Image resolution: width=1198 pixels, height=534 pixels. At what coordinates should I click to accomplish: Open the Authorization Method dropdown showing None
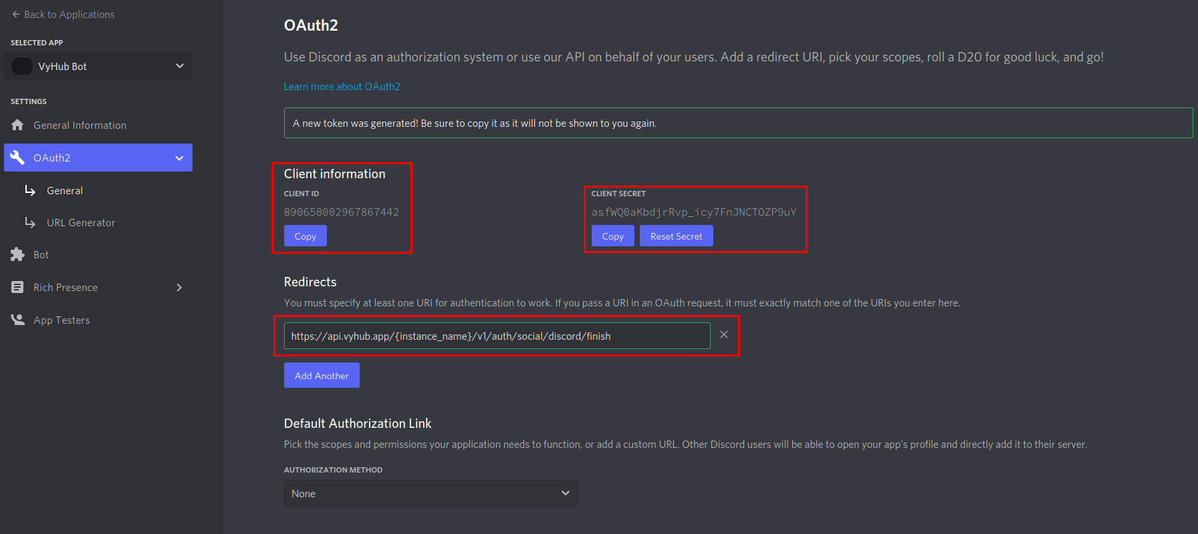431,493
